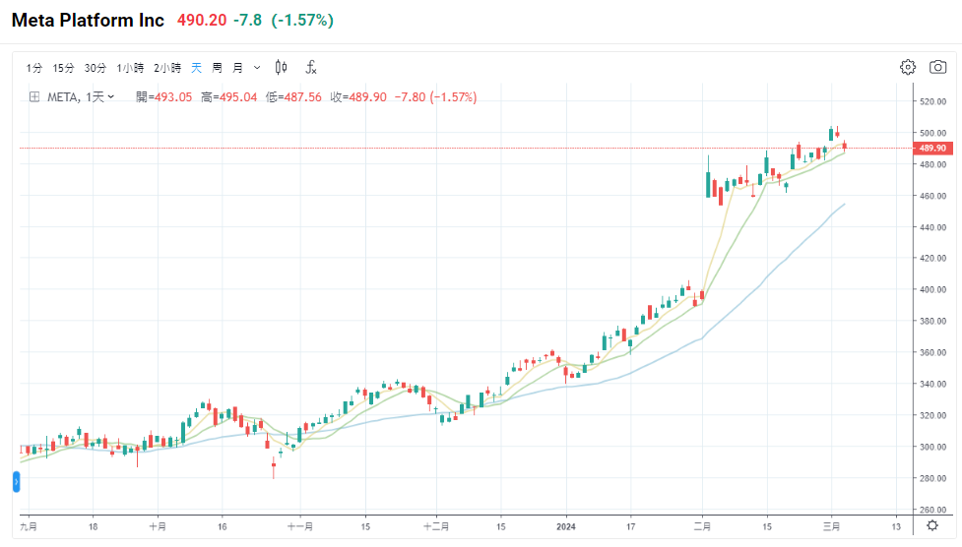The width and height of the screenshot is (962, 547).
Task: Click the 2024 time axis label
Action: pyautogui.click(x=565, y=526)
